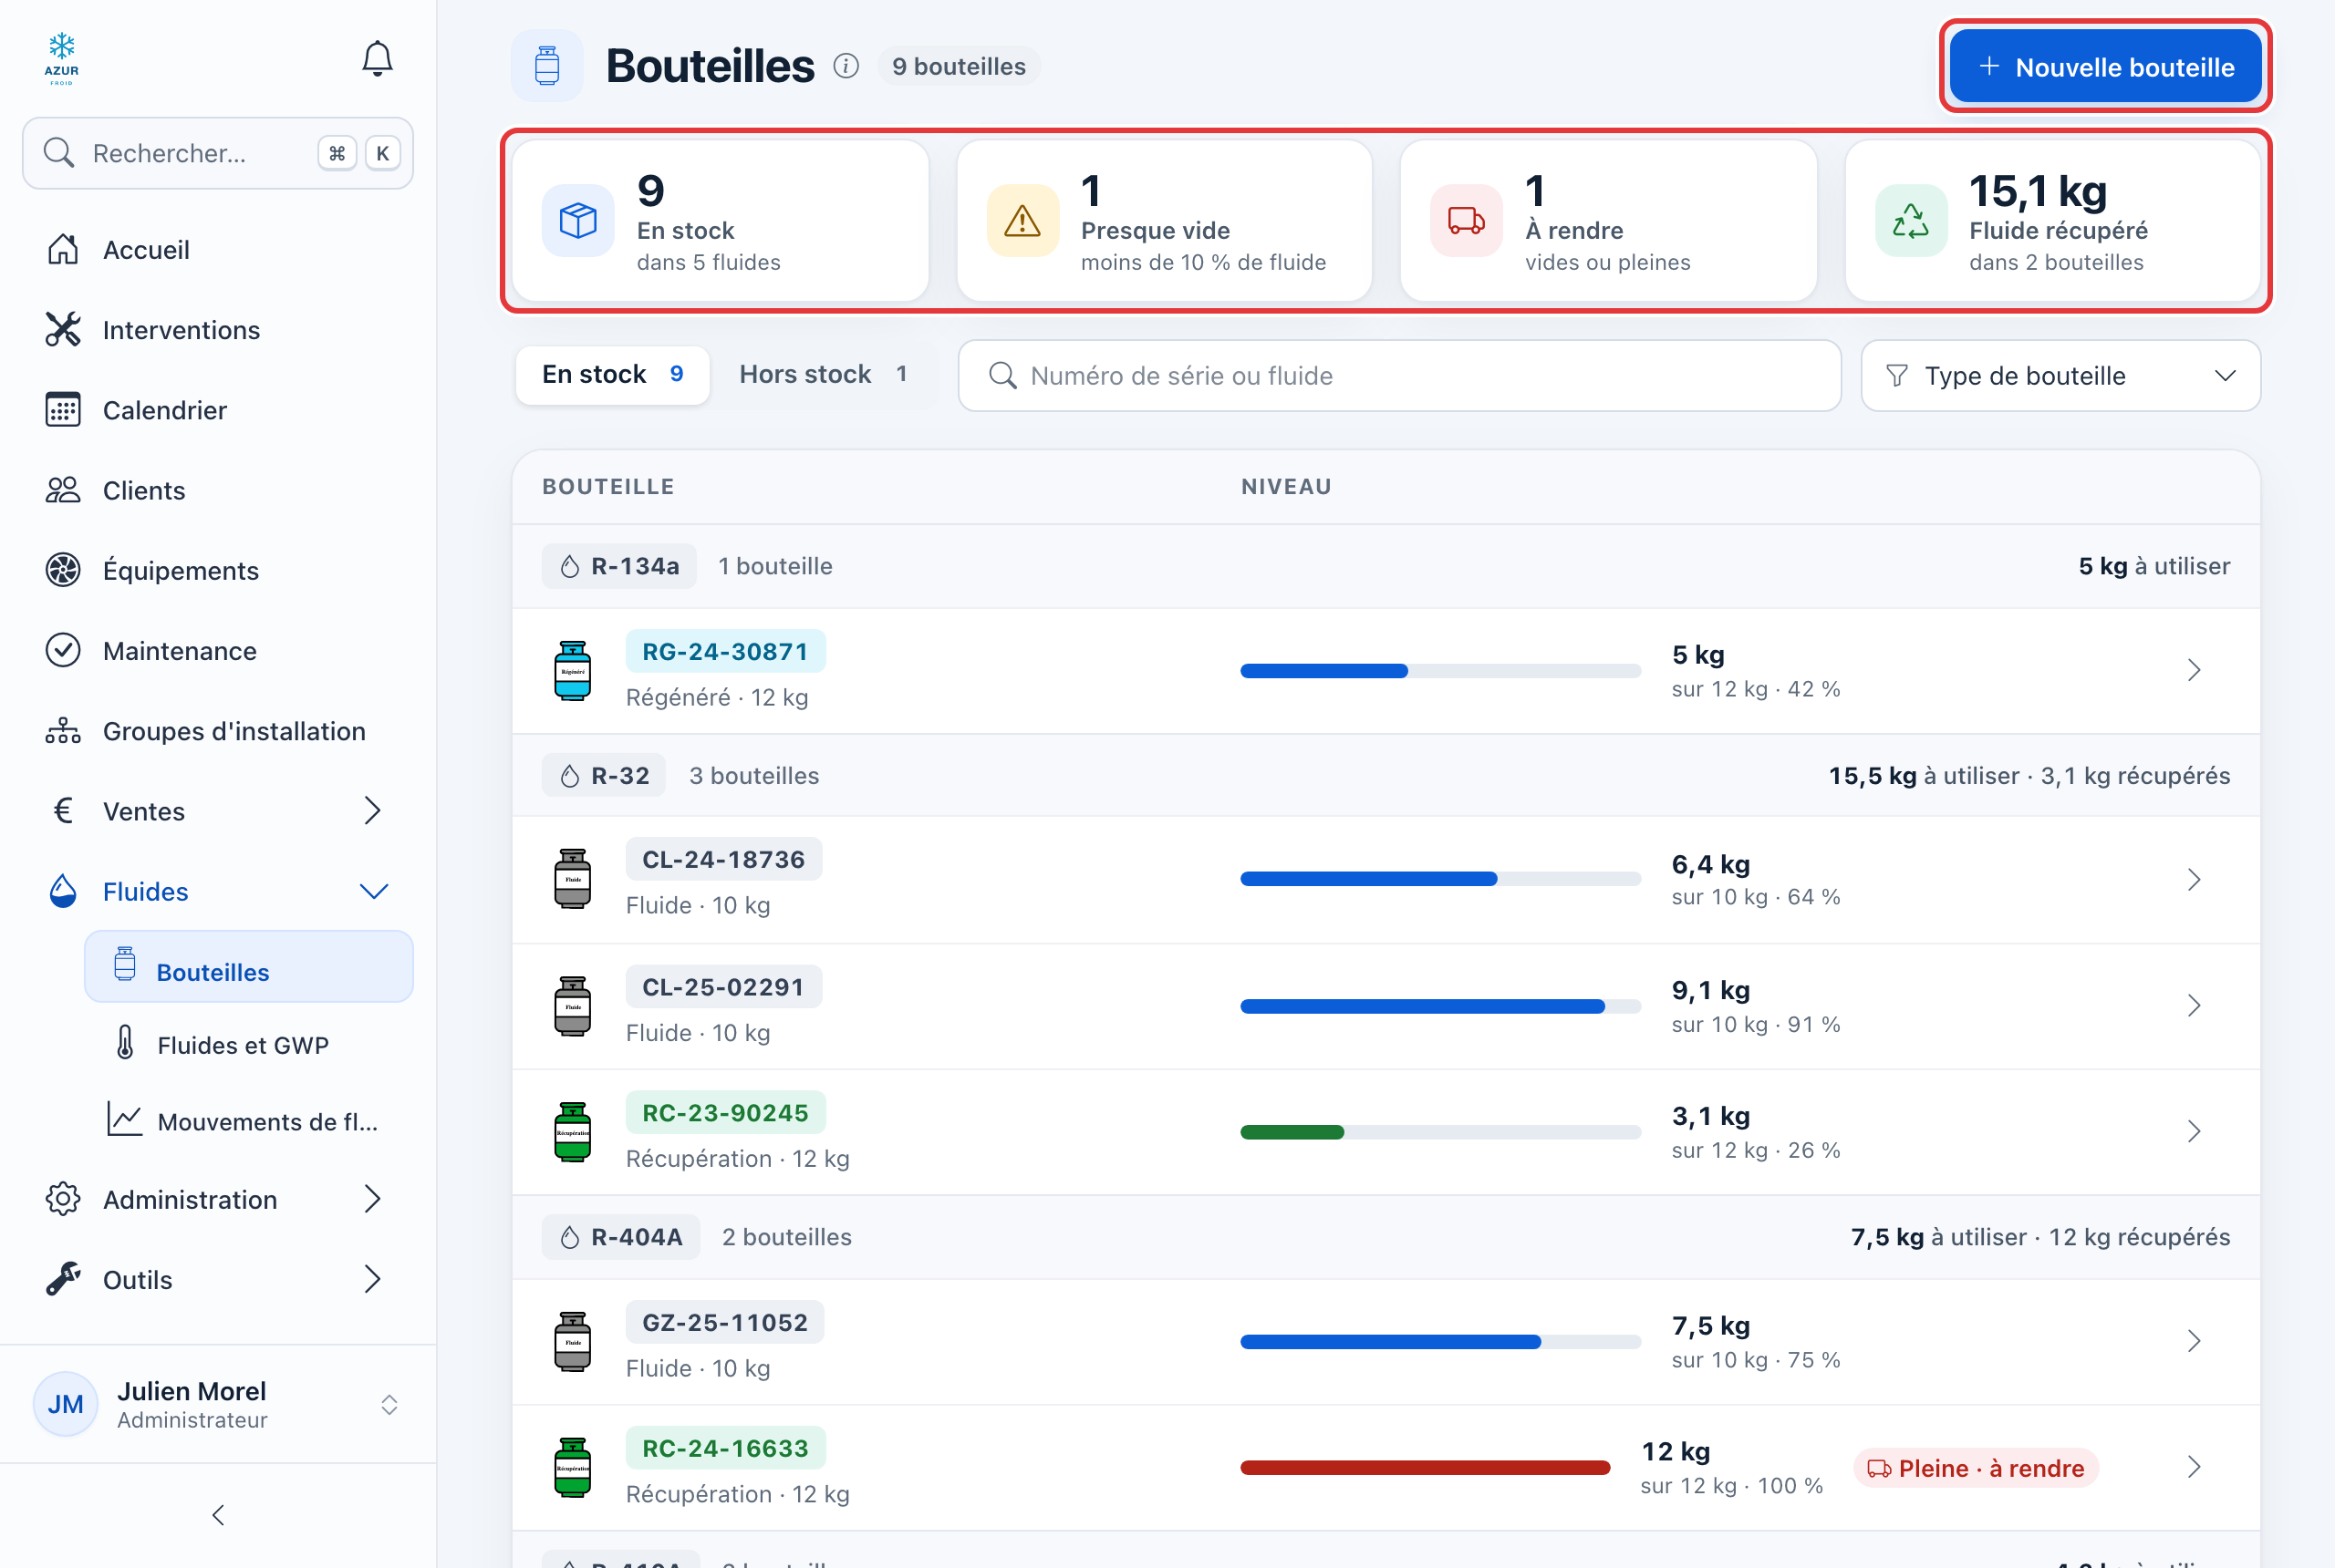This screenshot has width=2335, height=1568.
Task: Click the recycle icon on Fluide récupéré card
Action: (x=1911, y=221)
